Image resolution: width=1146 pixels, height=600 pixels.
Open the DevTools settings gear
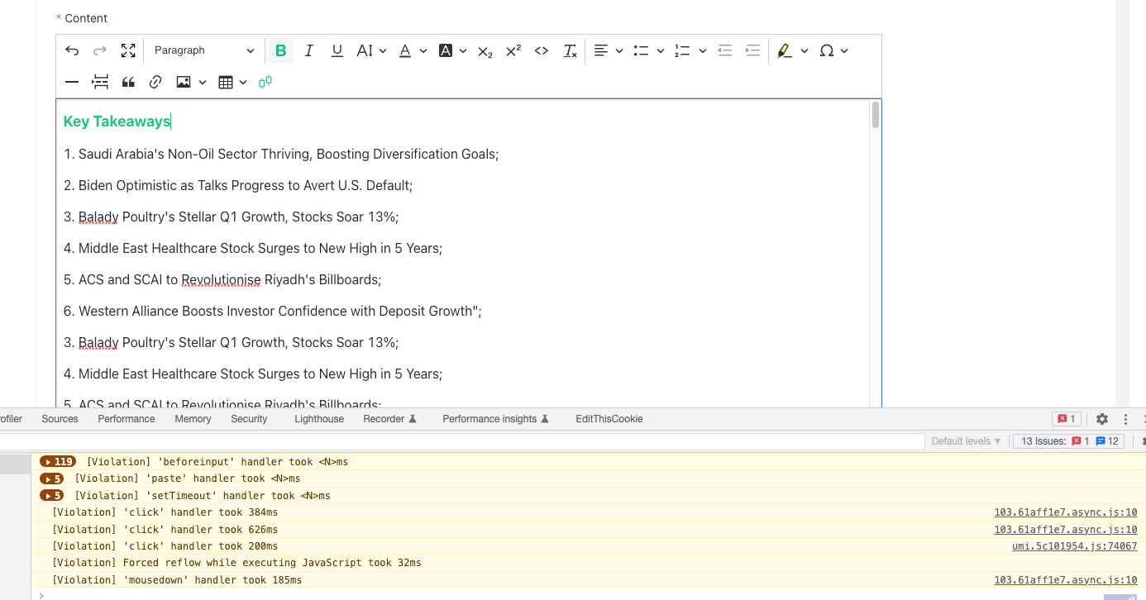1102,419
